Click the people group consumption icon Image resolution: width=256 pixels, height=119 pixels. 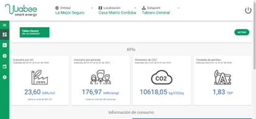tap(101, 77)
